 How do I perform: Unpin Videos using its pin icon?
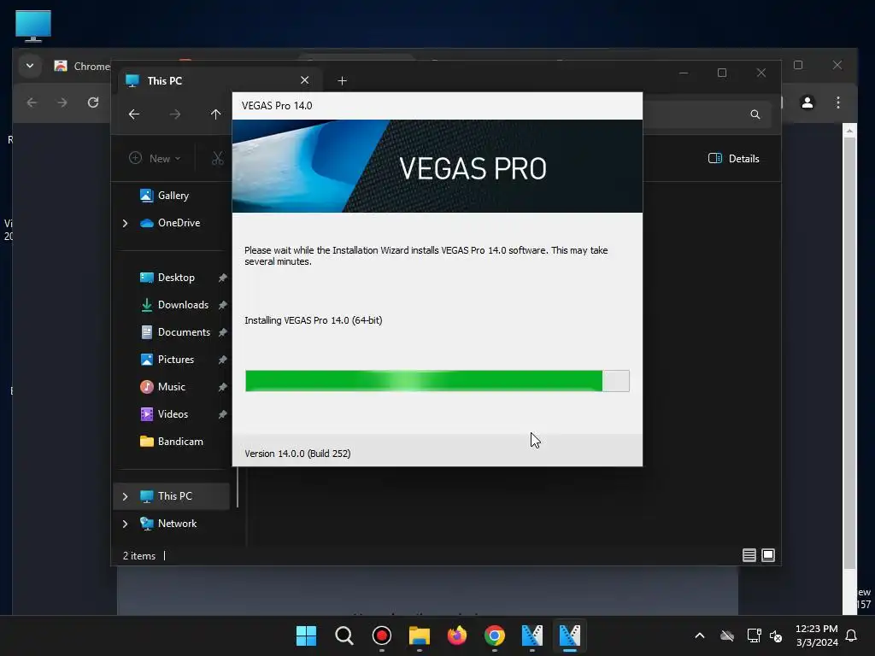coord(223,414)
